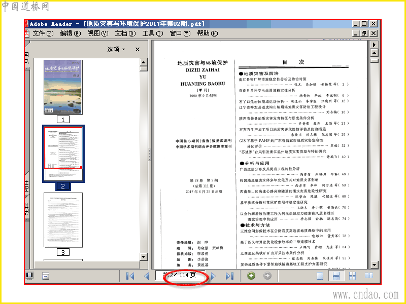Click the 地质灾害及防治 section heading
406x304 pixels.
point(259,73)
